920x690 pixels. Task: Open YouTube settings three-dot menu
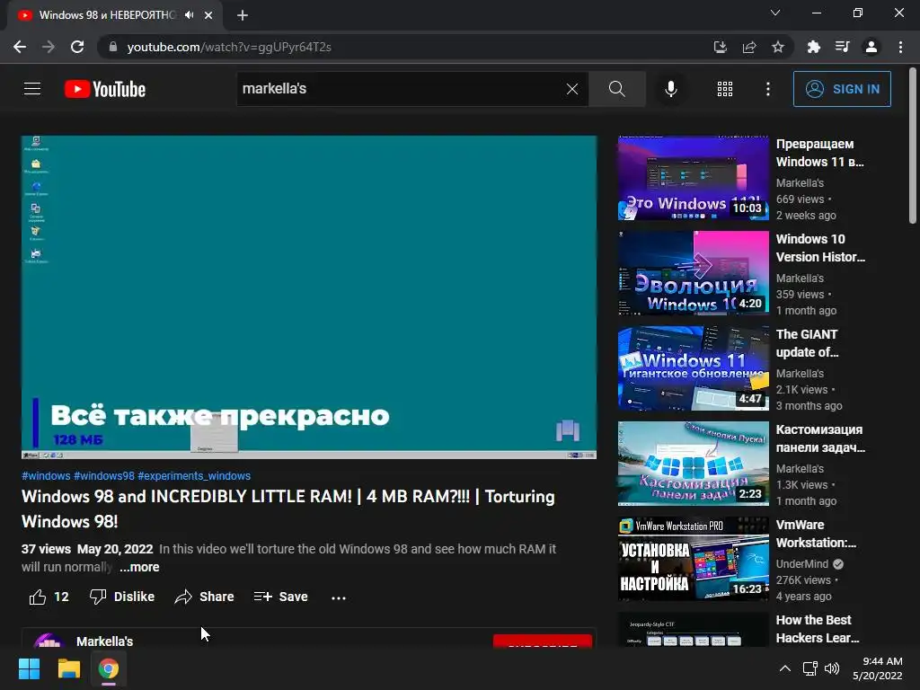pyautogui.click(x=767, y=89)
